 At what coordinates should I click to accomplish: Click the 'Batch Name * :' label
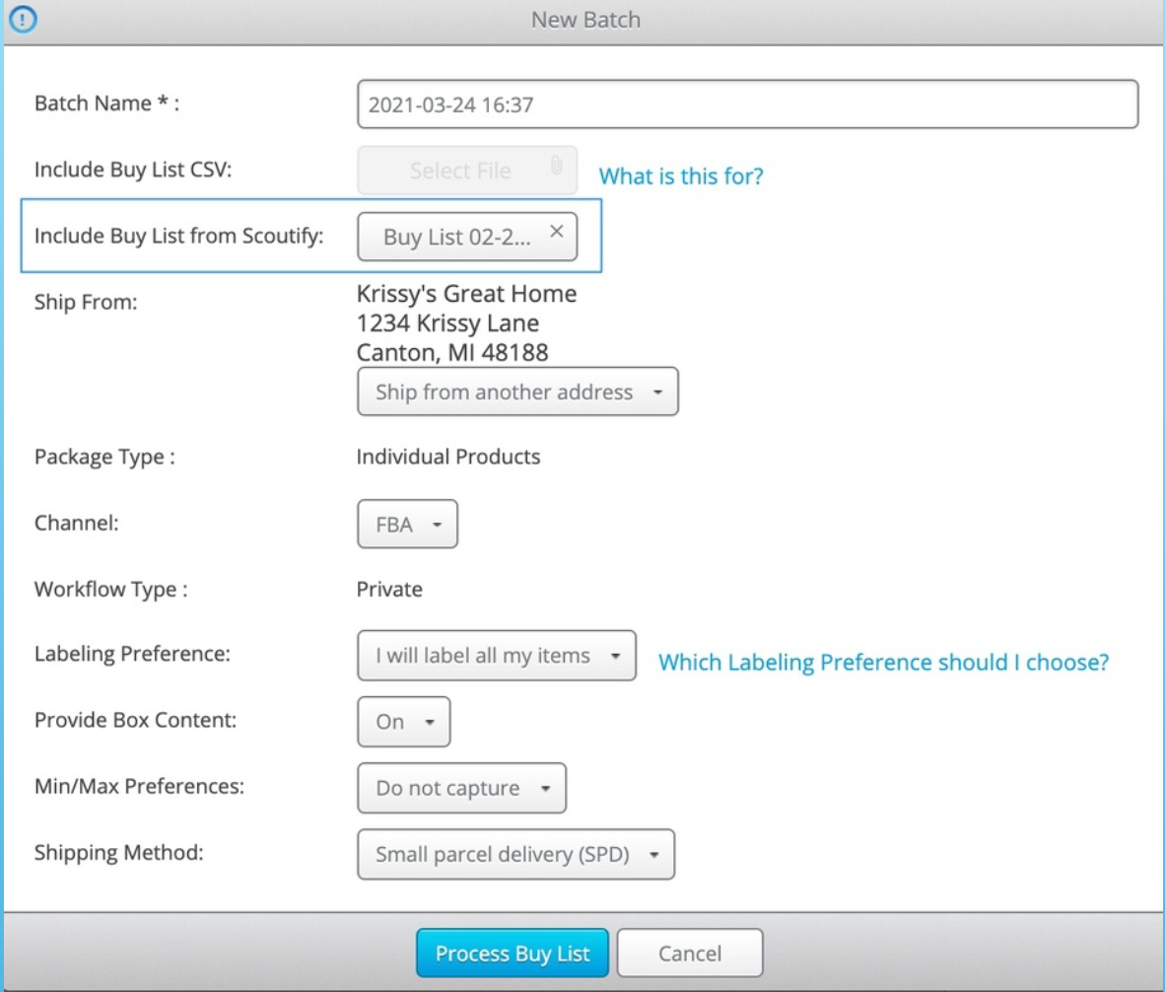[107, 104]
